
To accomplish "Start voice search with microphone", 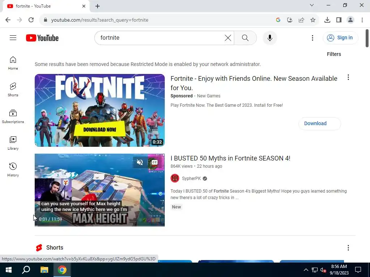I will (270, 38).
